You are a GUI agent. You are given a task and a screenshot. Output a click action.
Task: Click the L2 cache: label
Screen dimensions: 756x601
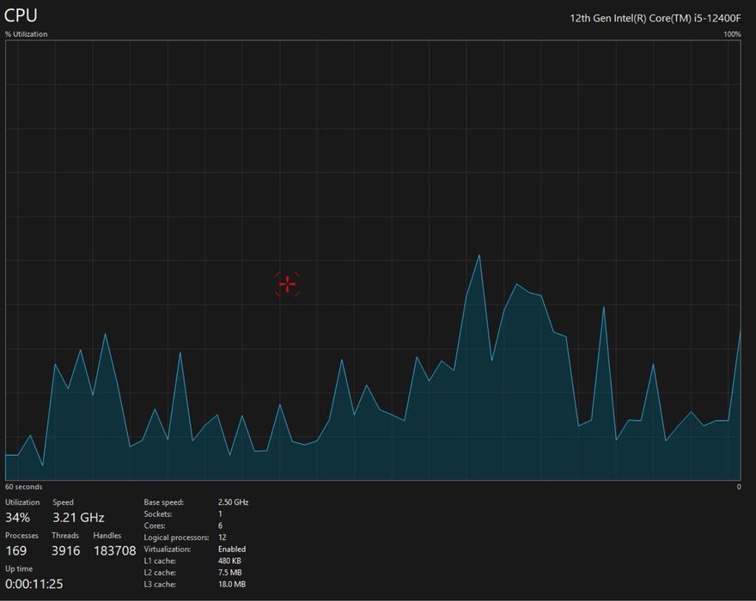tap(160, 573)
